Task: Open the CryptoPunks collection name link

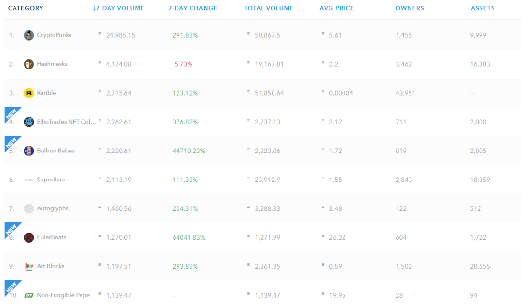Action: [x=54, y=35]
